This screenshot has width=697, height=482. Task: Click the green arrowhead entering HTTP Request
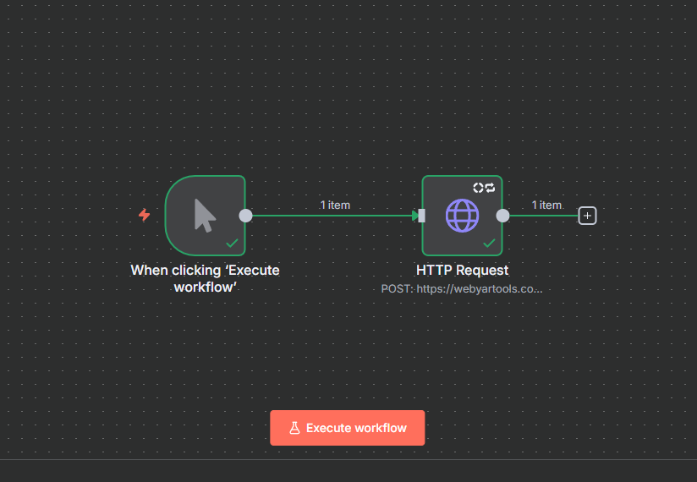coord(414,216)
